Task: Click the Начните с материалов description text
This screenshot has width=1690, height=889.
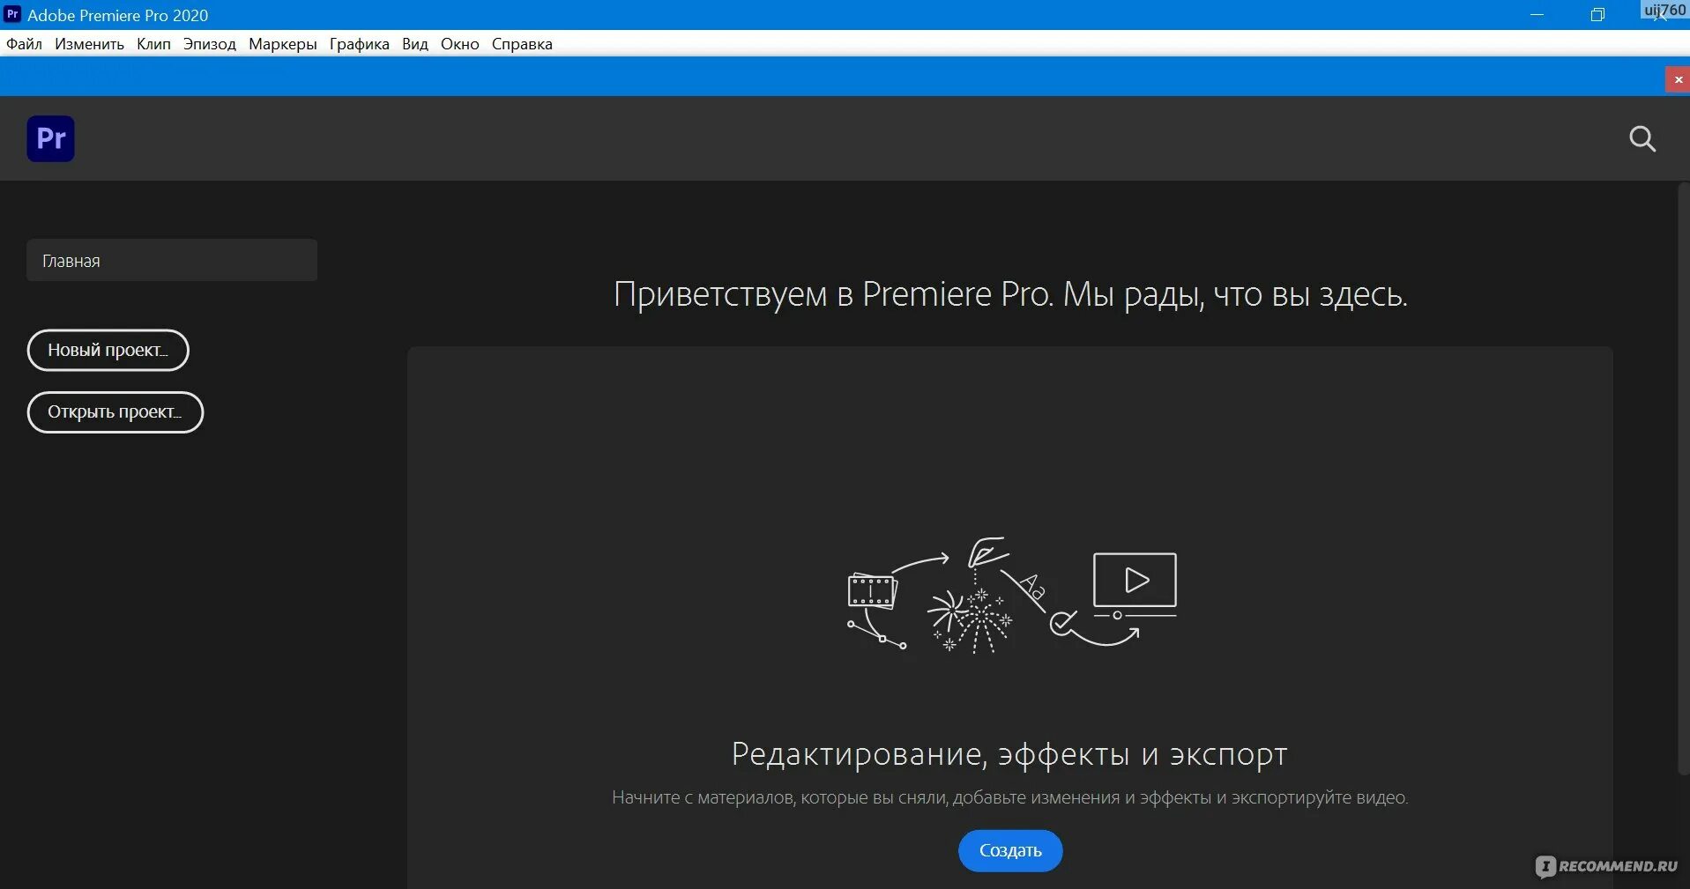Action: [x=1010, y=797]
